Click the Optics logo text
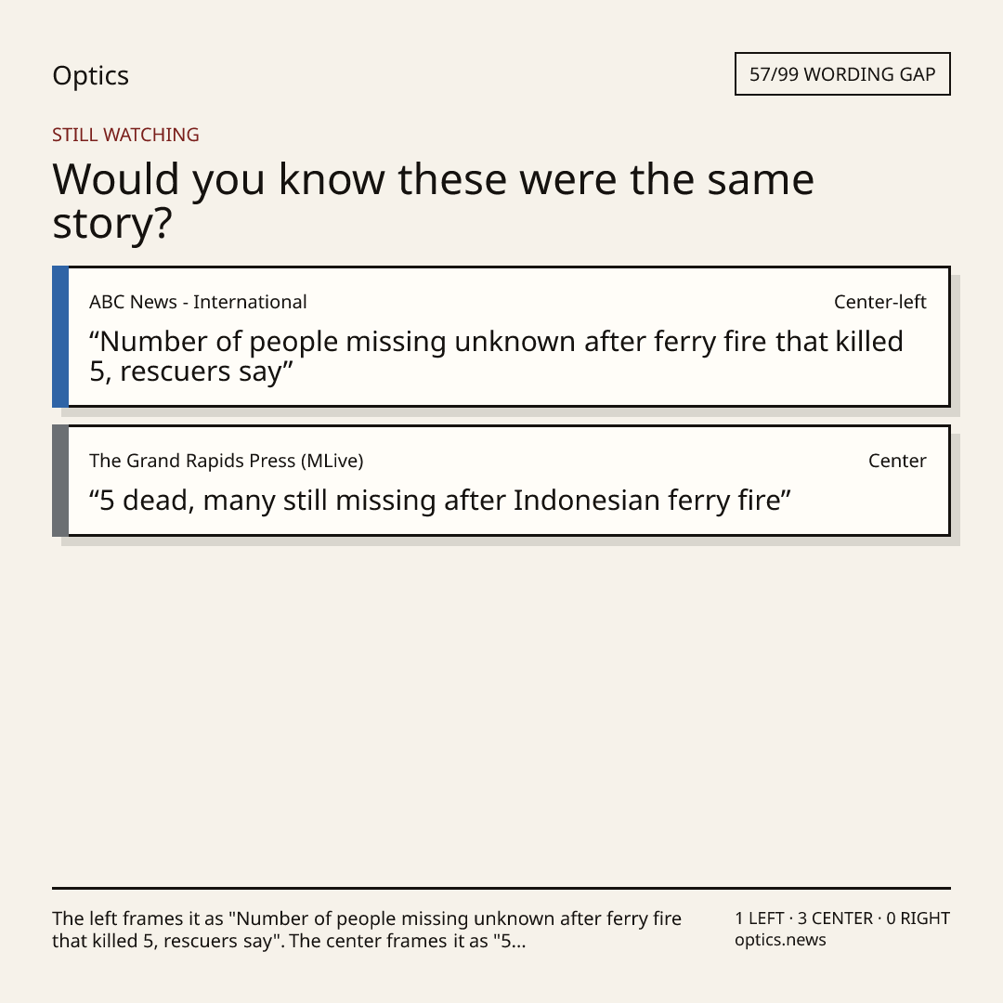The width and height of the screenshot is (1003, 1003). (90, 76)
